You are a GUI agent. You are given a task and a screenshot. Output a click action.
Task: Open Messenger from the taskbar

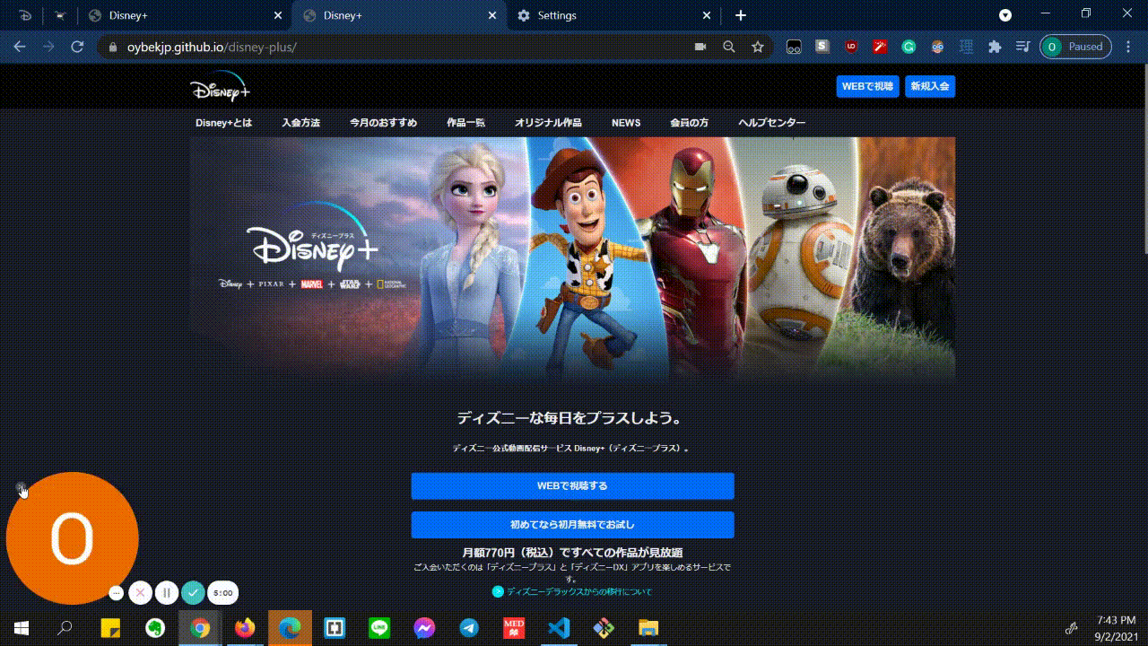pyautogui.click(x=424, y=628)
